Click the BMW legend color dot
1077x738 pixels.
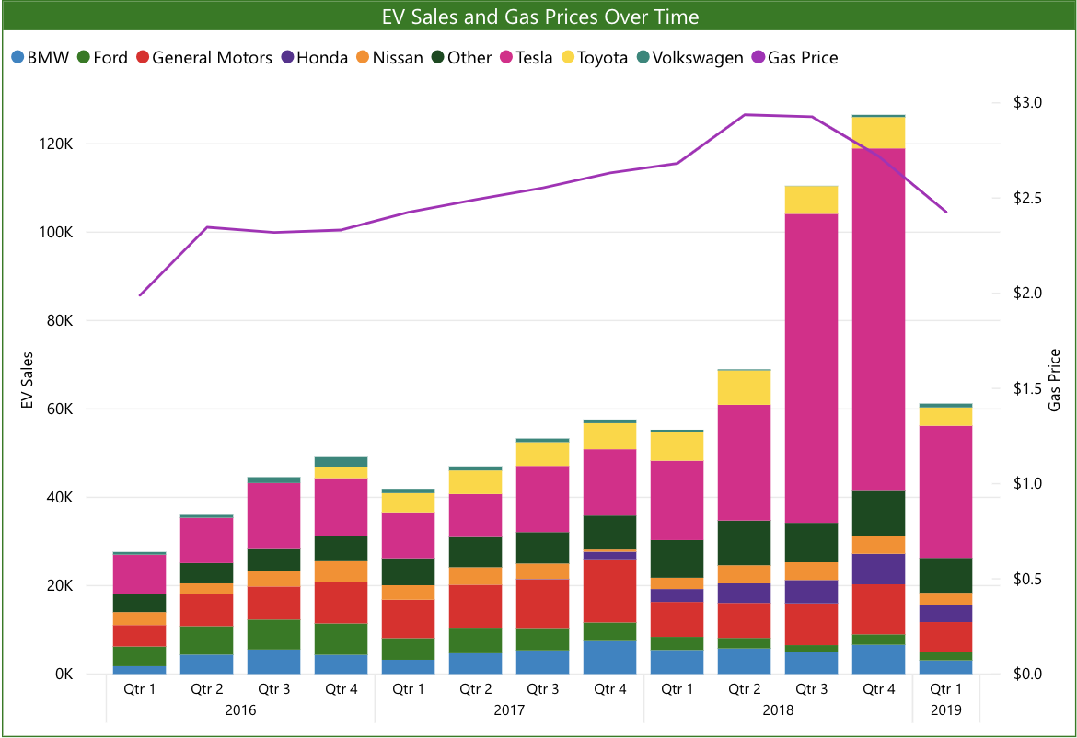(16, 58)
